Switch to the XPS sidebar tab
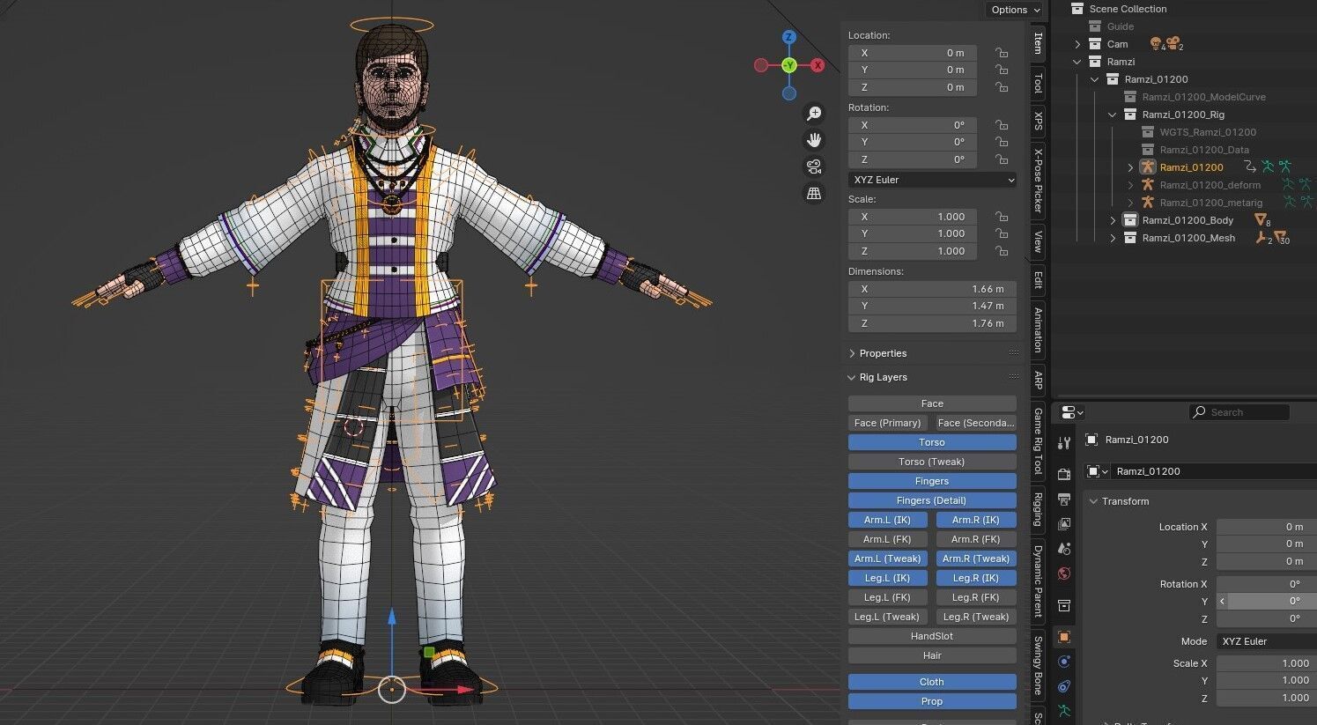Screen dimensions: 1317x725 click(1038, 121)
